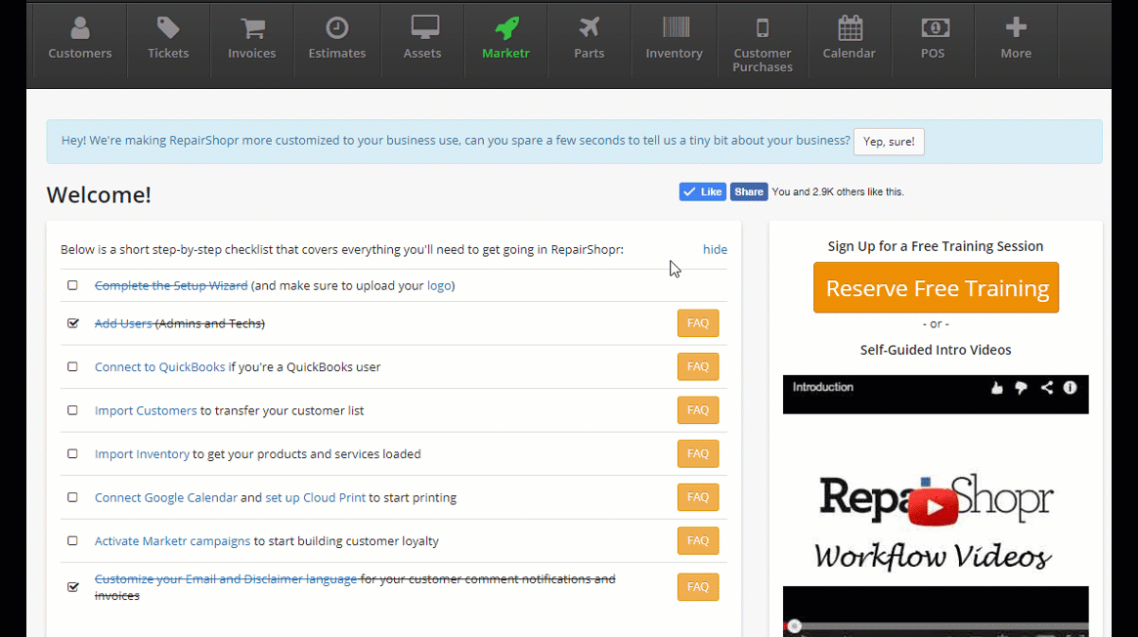Open Customize your Email and Disclaimer language link
This screenshot has width=1138, height=637.
(226, 579)
